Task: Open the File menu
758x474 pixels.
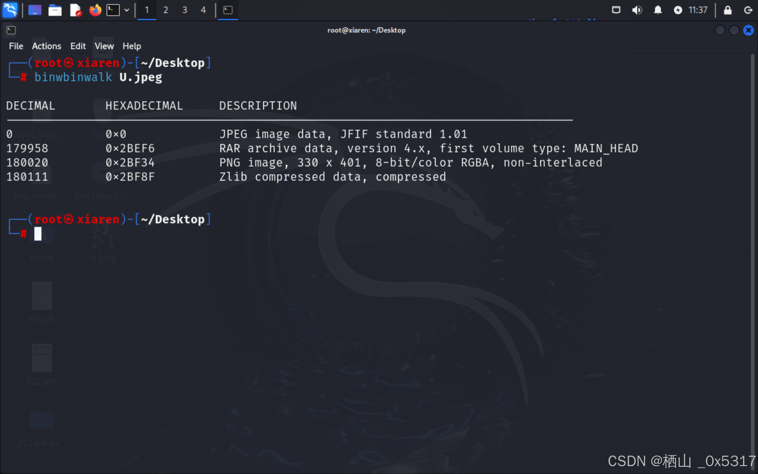Action: pyautogui.click(x=16, y=46)
